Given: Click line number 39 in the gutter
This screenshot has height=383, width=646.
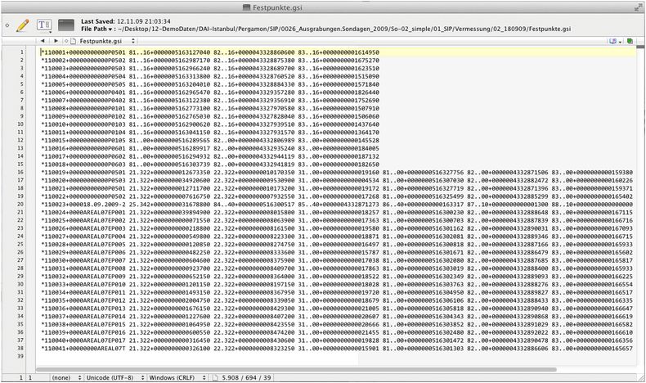Looking at the screenshot, I should coord(20,356).
